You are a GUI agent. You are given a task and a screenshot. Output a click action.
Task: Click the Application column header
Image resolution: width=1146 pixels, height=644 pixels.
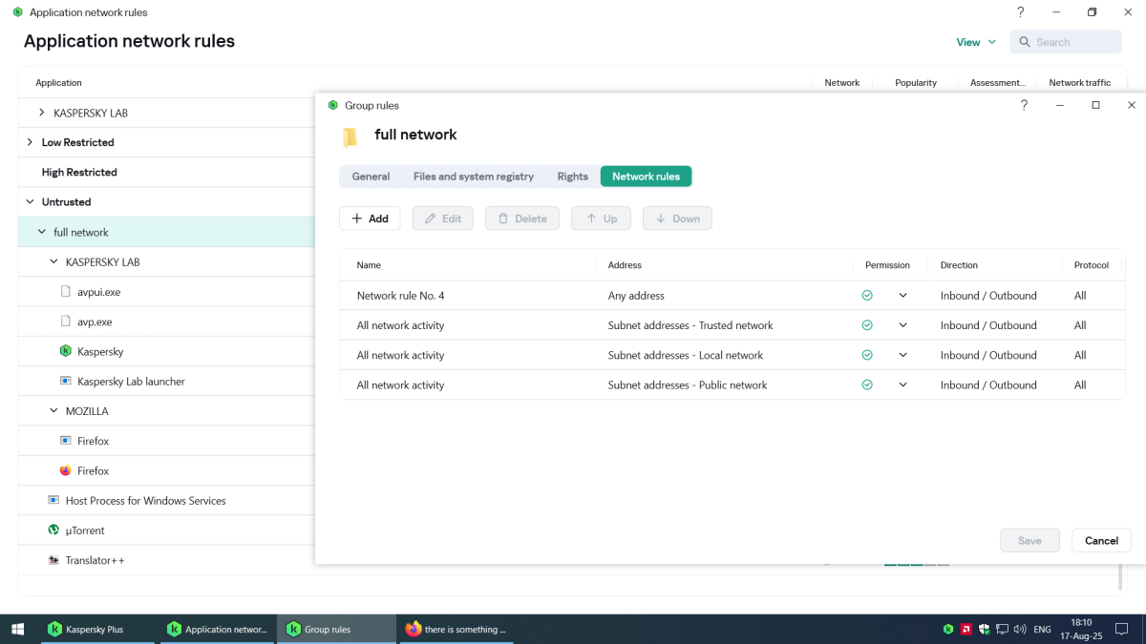click(58, 83)
